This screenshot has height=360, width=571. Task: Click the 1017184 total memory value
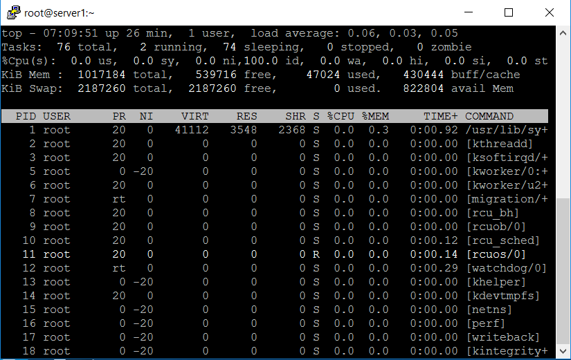(x=101, y=75)
